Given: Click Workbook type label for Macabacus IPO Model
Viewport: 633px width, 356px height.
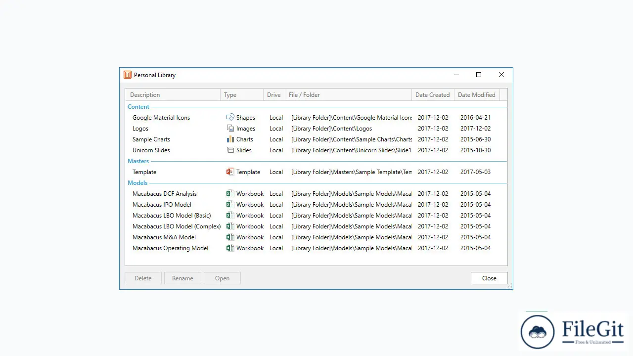Looking at the screenshot, I should [250, 205].
